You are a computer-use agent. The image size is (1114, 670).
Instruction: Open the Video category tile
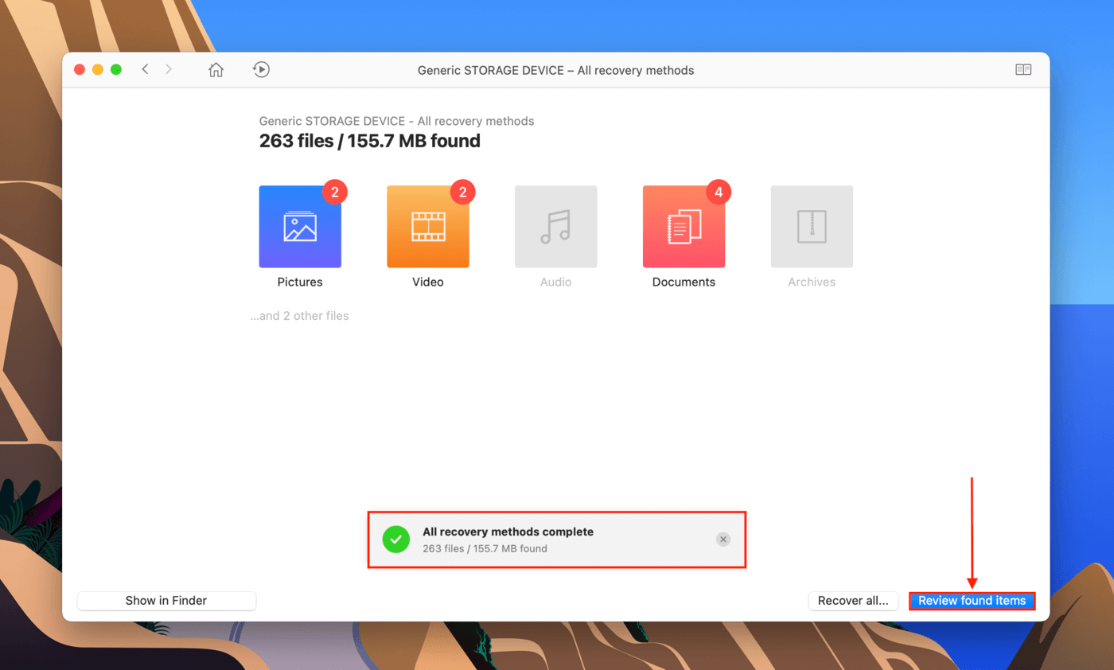(x=428, y=227)
